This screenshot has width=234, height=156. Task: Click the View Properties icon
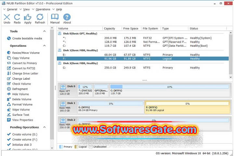point(9,120)
